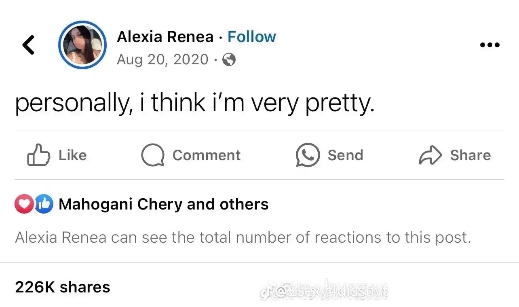Viewport: 519px width, 307px height.
Task: Click the Aug 20, 2020 post date
Action: pyautogui.click(x=162, y=60)
